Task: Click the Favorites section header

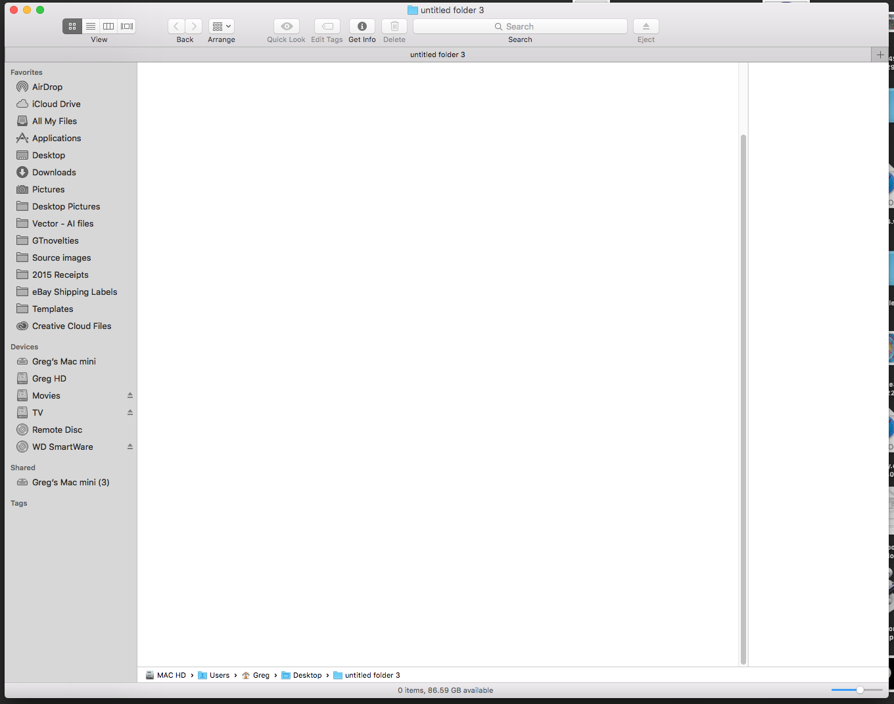Action: coord(26,72)
